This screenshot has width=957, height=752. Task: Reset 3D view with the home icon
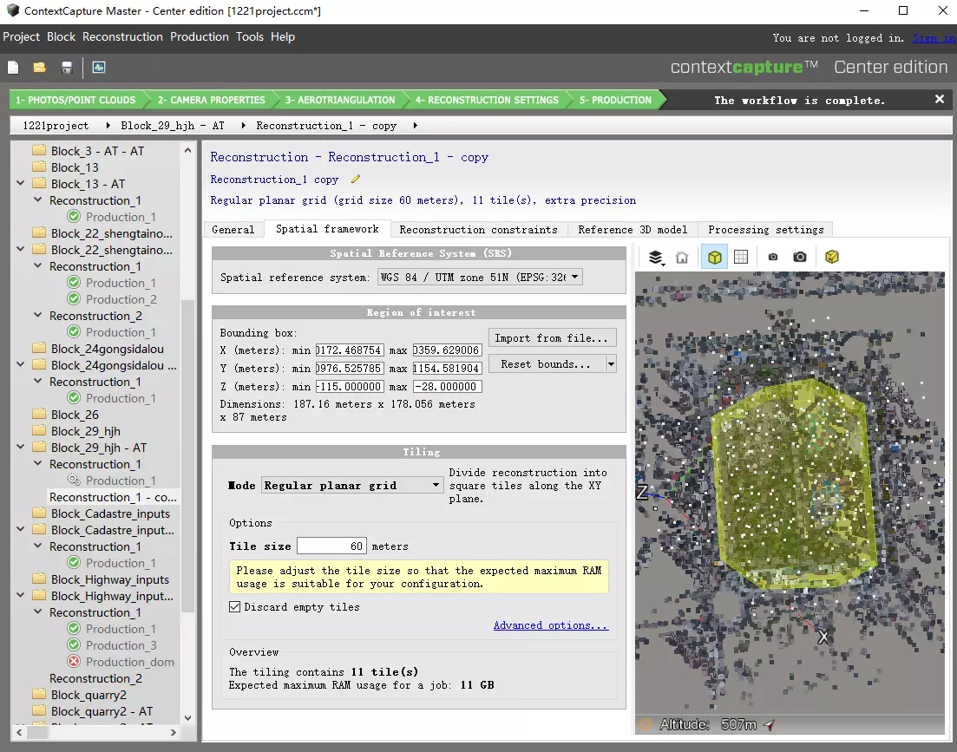pos(682,258)
